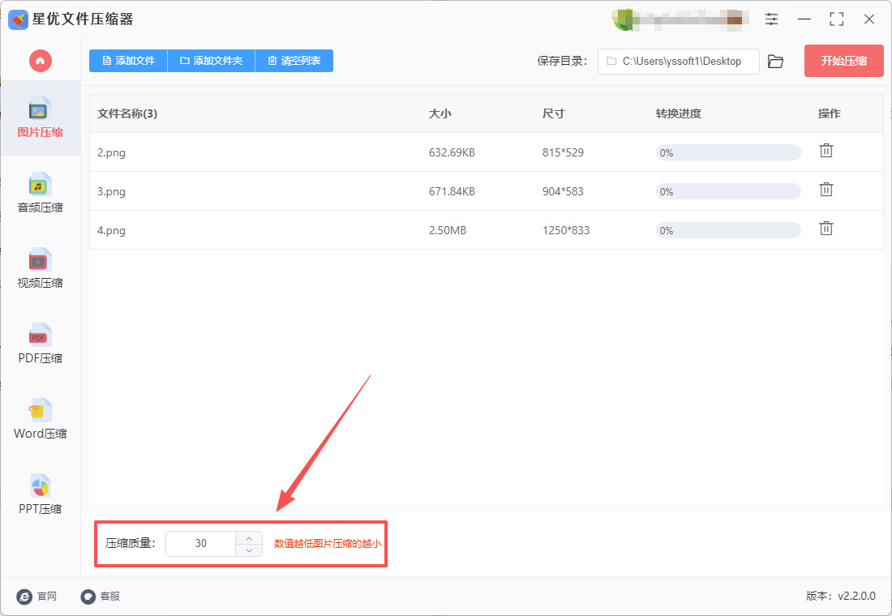
Task: Increase compression quality with up arrow
Action: (x=249, y=538)
